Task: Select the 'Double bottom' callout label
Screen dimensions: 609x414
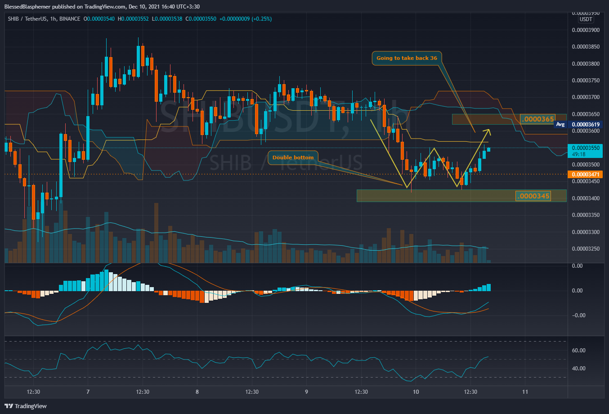Action: 293,157
